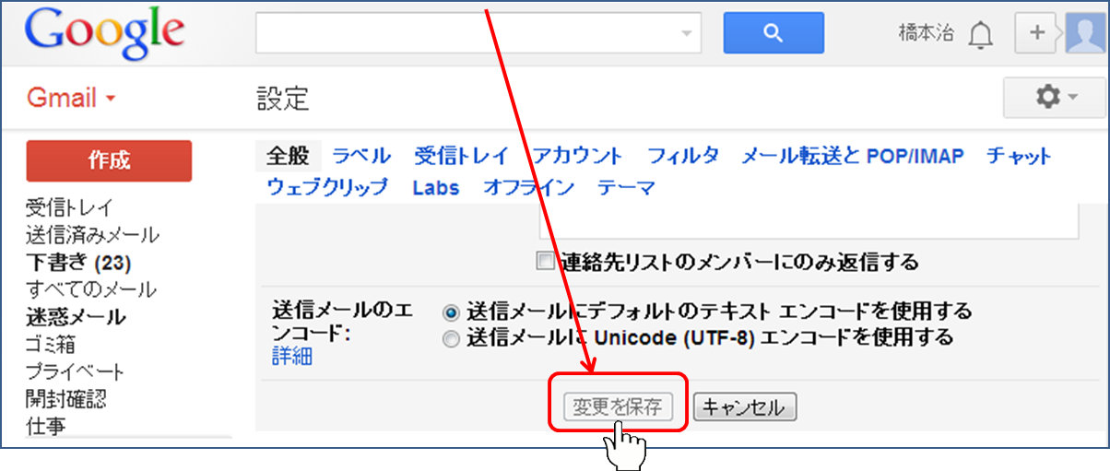Open the メール転送と POP/IMAP tab

[852, 156]
